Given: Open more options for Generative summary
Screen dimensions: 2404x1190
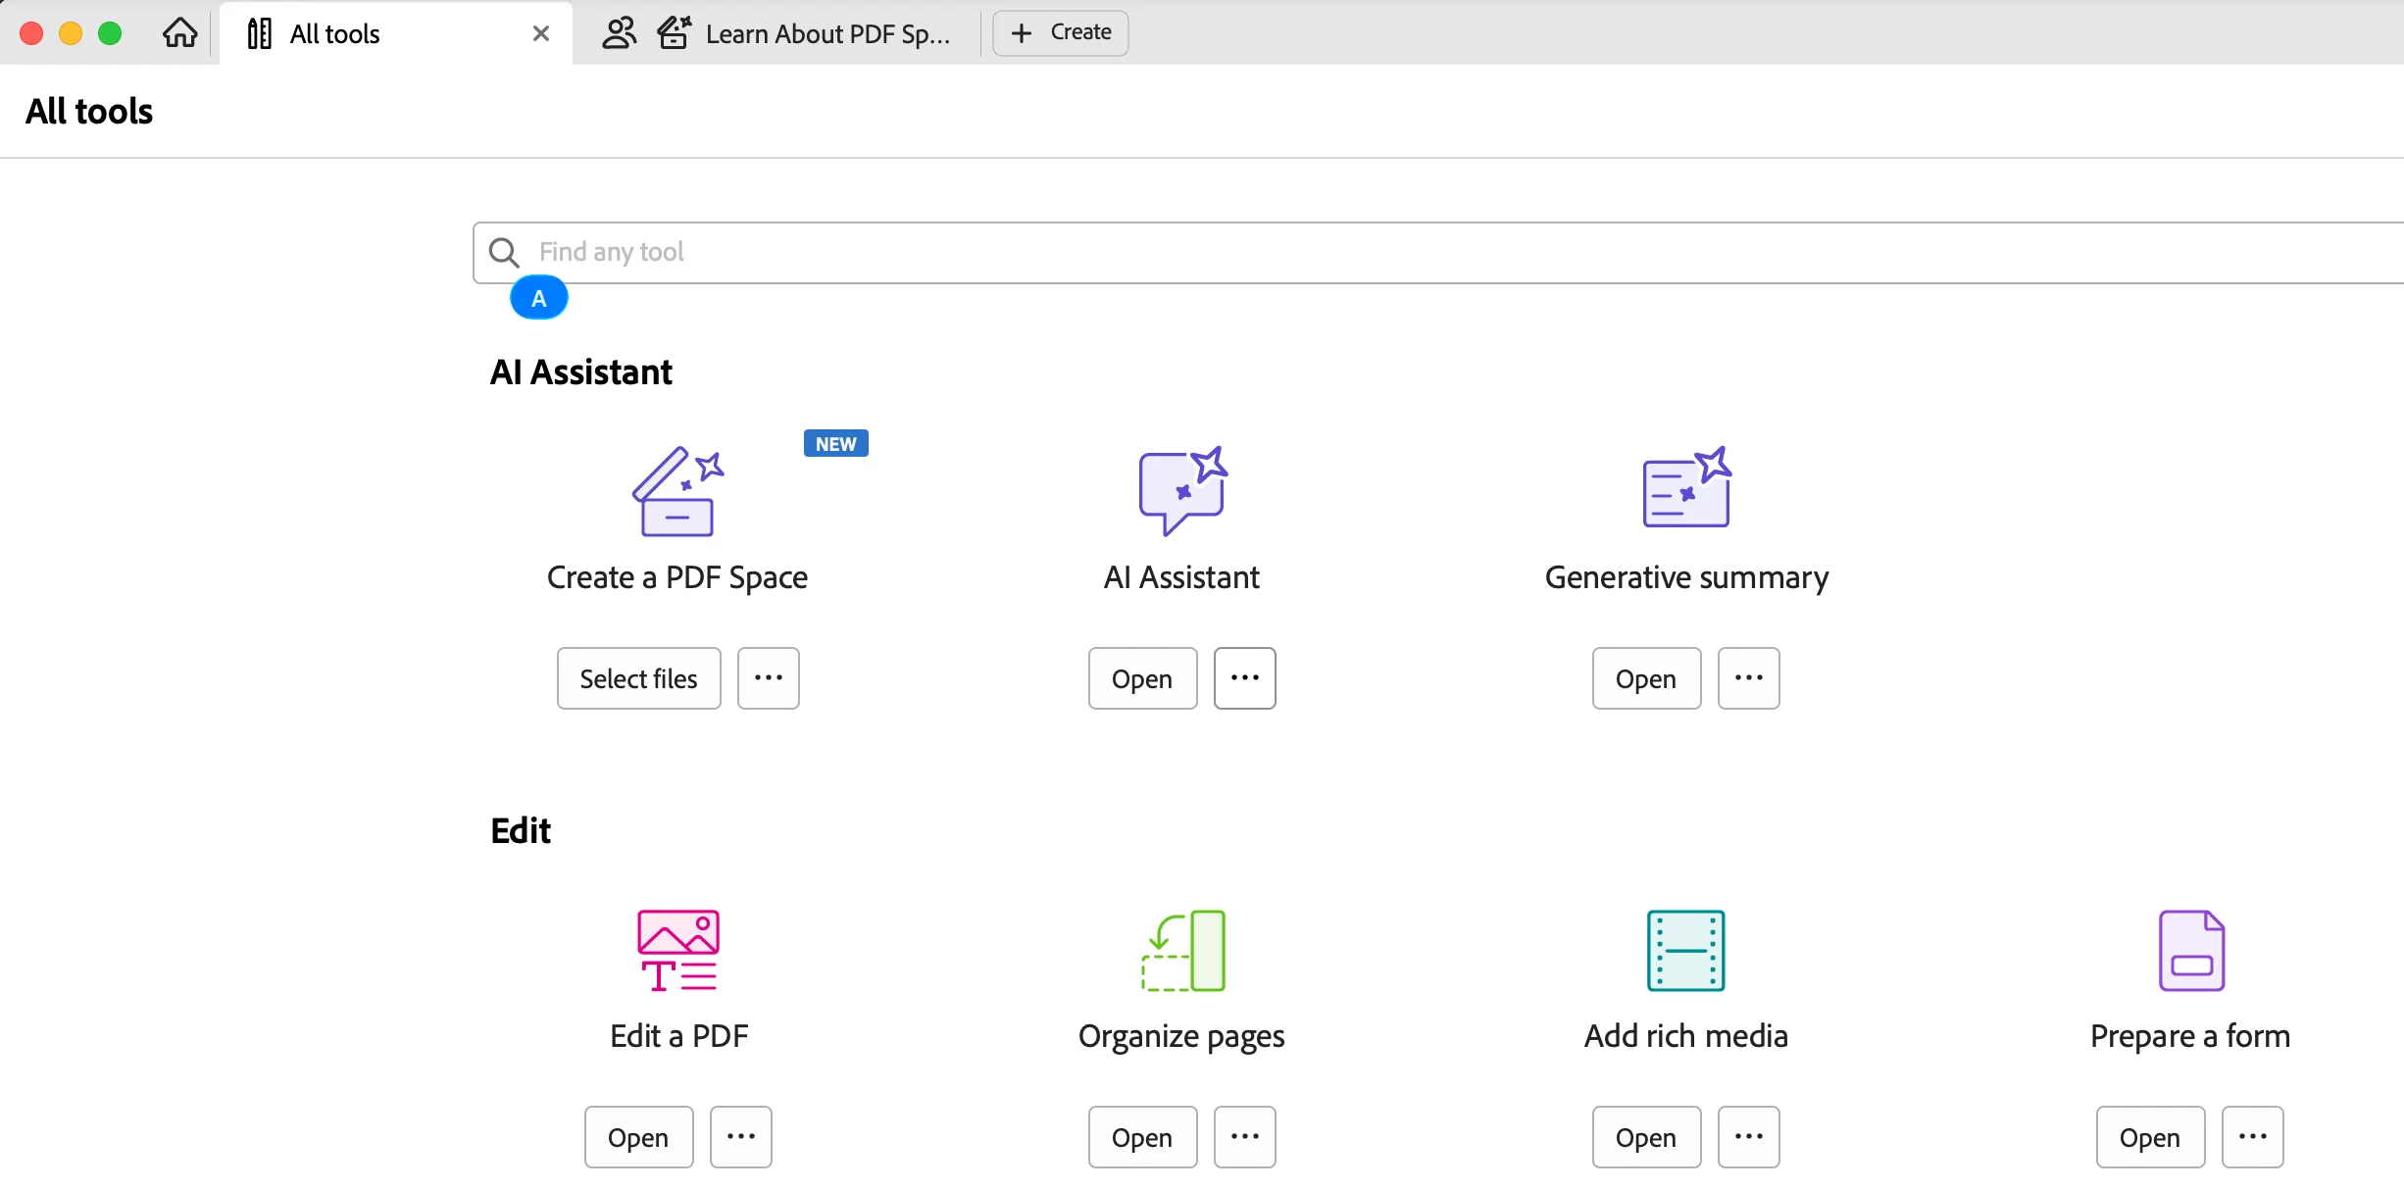Looking at the screenshot, I should click(x=1749, y=678).
